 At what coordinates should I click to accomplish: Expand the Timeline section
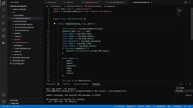coord(14,103)
